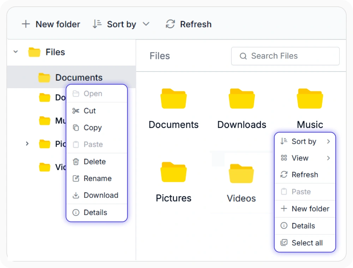
Task: Click the Videos folder icon in tree
Action: tap(44, 167)
